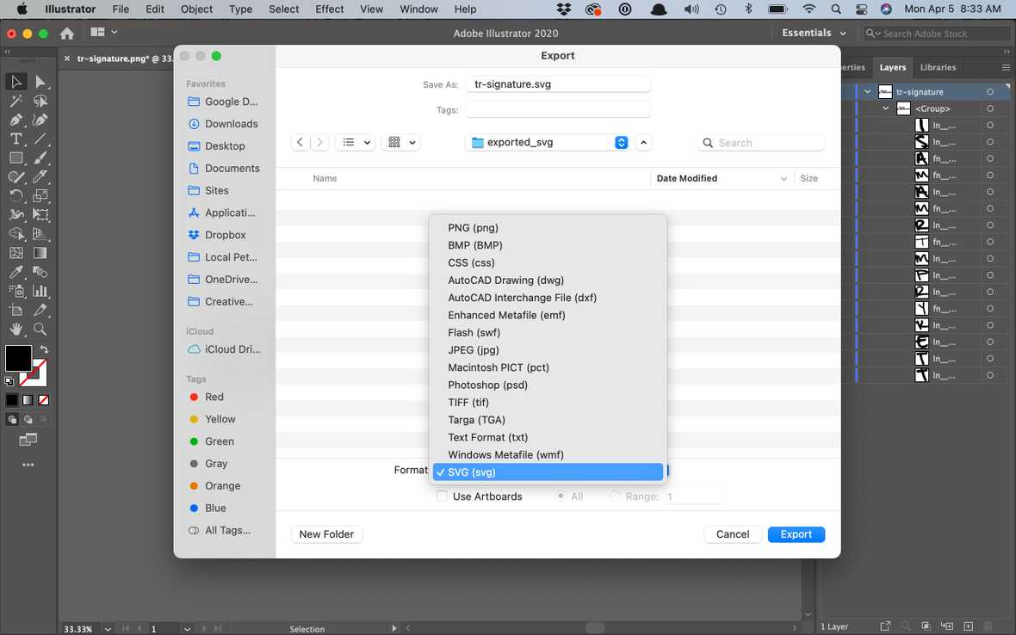Viewport: 1016px width, 635px height.
Task: Open the Object menu
Action: click(196, 9)
